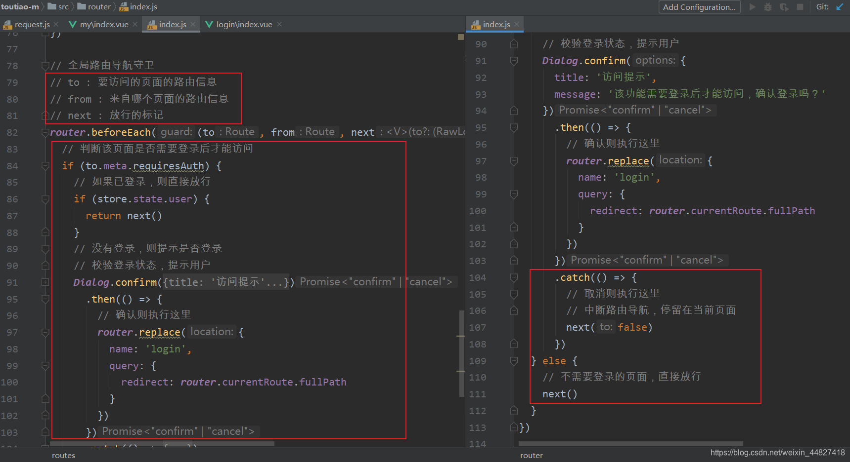Click src in the navigation breadcrumb
The image size is (850, 462).
click(63, 6)
